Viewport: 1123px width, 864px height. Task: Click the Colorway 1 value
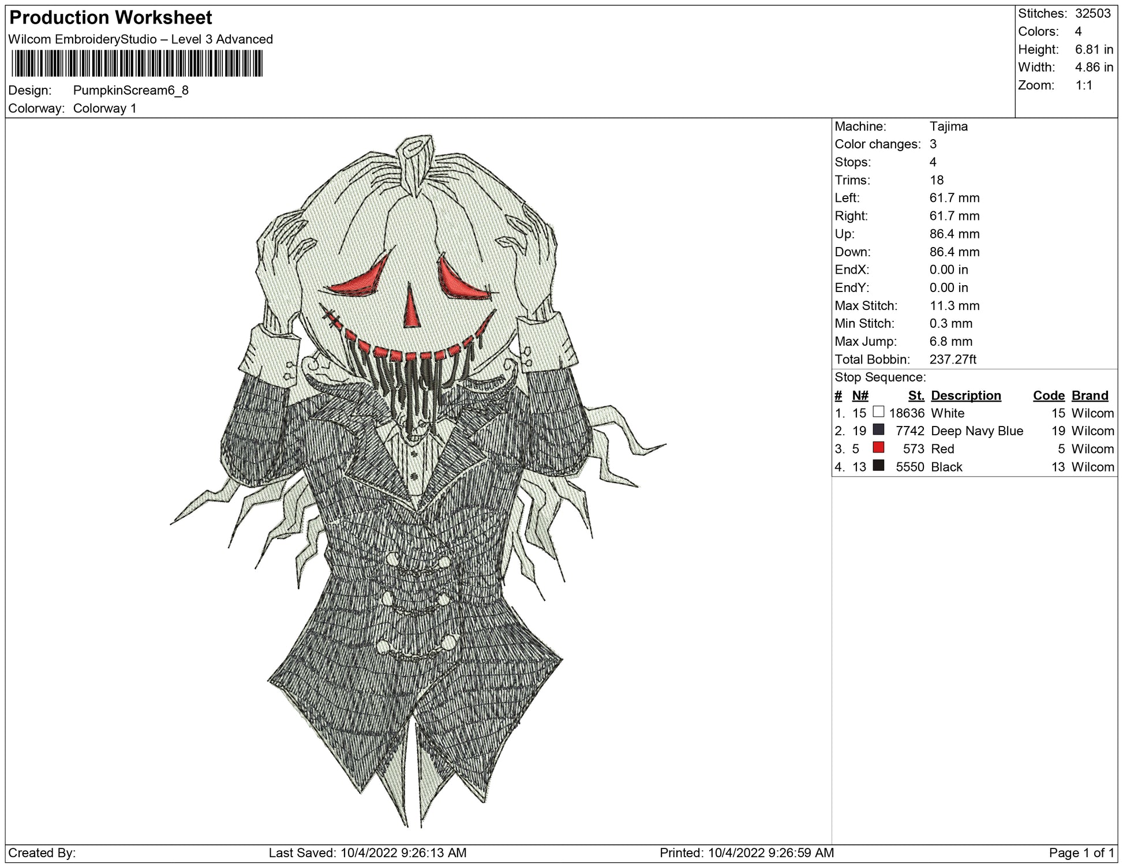[104, 108]
